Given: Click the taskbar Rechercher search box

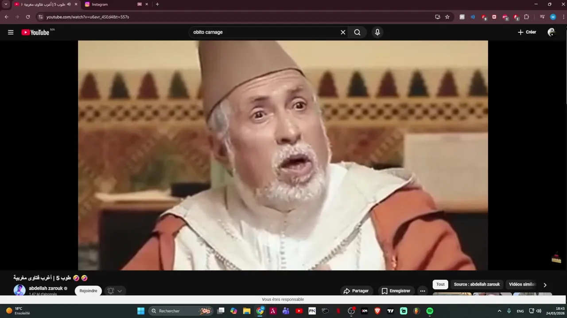Looking at the screenshot, I should pos(181,311).
